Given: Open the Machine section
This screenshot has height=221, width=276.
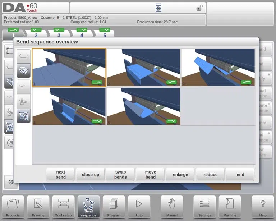Looking at the screenshot, I should tap(230, 207).
